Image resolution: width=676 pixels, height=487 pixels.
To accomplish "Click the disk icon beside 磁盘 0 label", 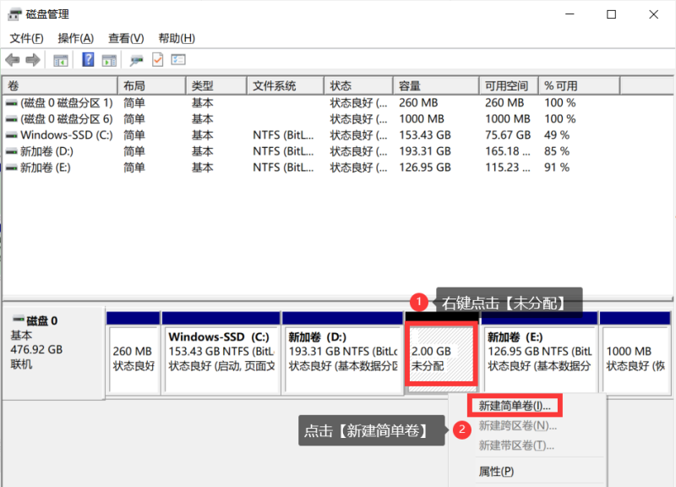I will pos(18,320).
